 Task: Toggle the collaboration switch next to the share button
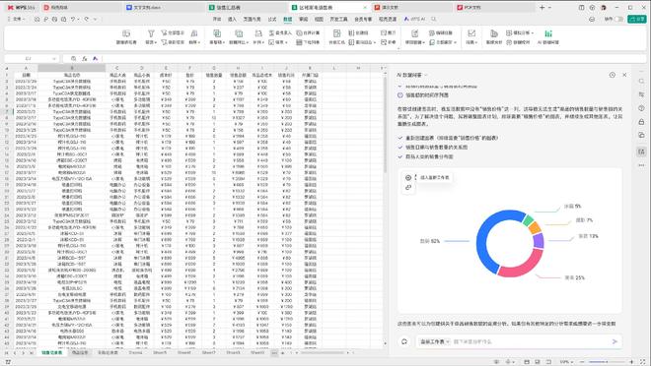[x=619, y=19]
